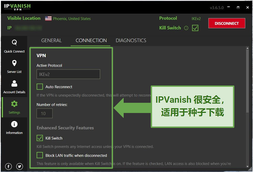Click the IKEv2 protocol value in header
Screen dimensions: 253x172
pos(196,19)
